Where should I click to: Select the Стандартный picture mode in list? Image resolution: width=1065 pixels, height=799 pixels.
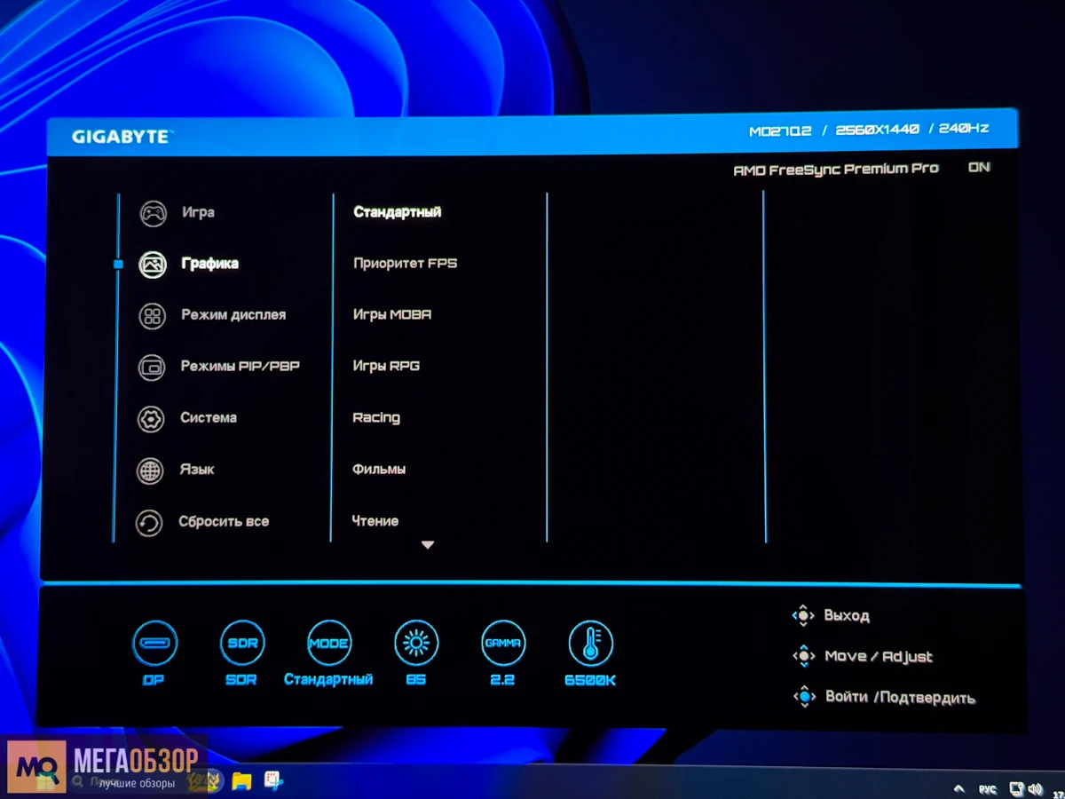pos(397,212)
